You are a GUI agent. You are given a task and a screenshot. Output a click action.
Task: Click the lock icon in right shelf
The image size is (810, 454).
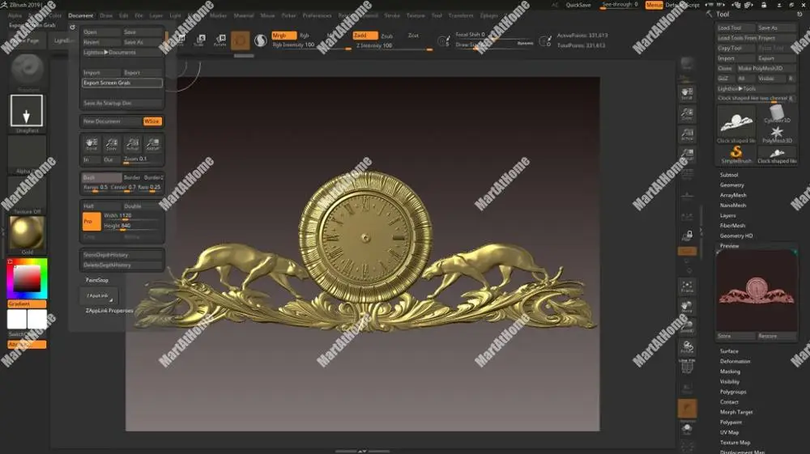[687, 235]
